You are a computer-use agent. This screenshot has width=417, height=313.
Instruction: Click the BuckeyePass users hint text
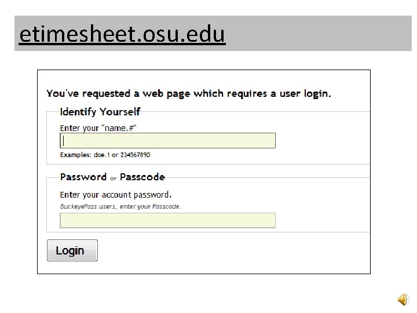(120, 206)
